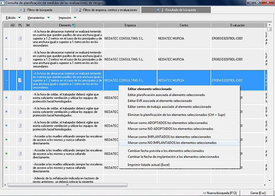
Task: Click the 'Además de la señalización' element text
Action: pyautogui.click(x=66, y=180)
